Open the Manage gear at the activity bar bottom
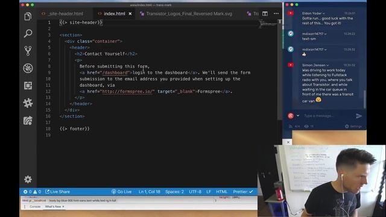This screenshot has width=386, height=217. [28, 179]
